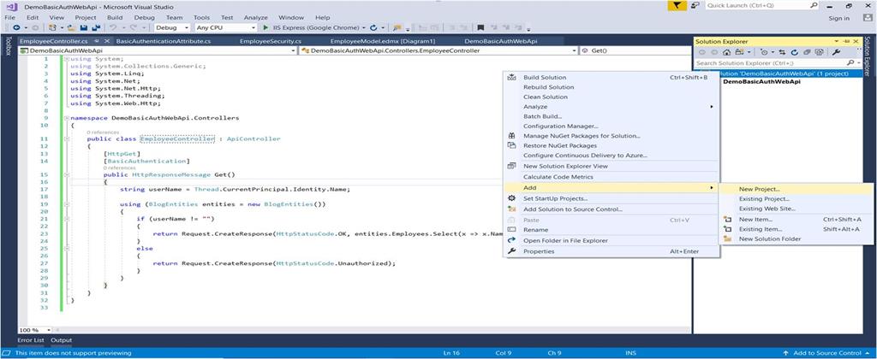Image resolution: width=877 pixels, height=359 pixels.
Task: Click the Undo toolbar icon
Action: pos(112,27)
